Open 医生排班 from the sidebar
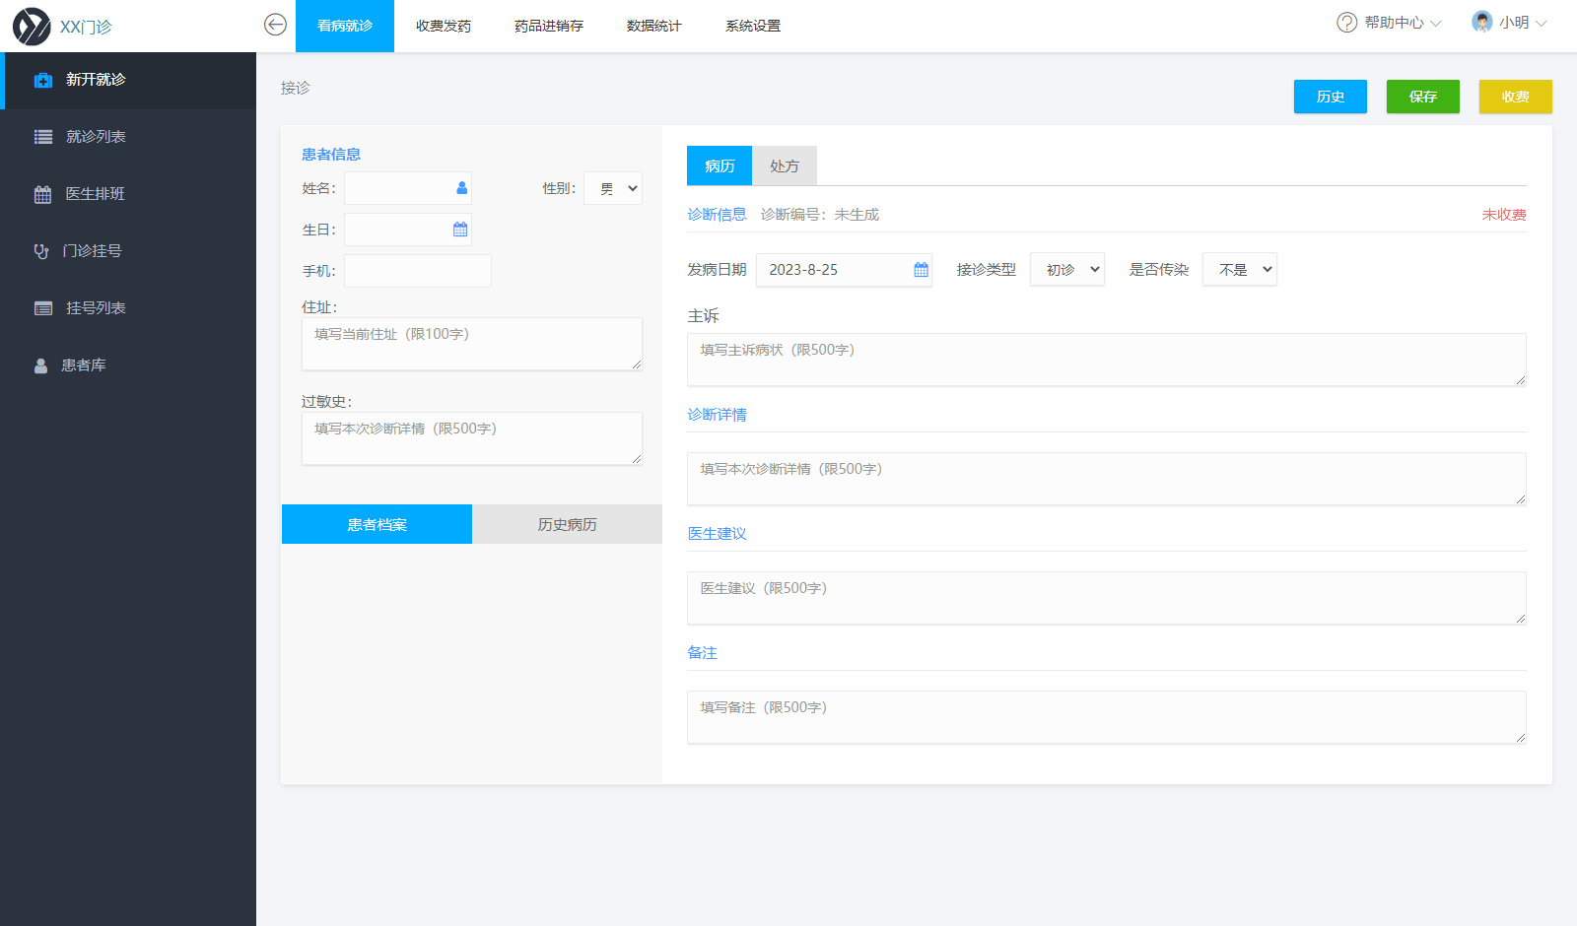 click(95, 194)
